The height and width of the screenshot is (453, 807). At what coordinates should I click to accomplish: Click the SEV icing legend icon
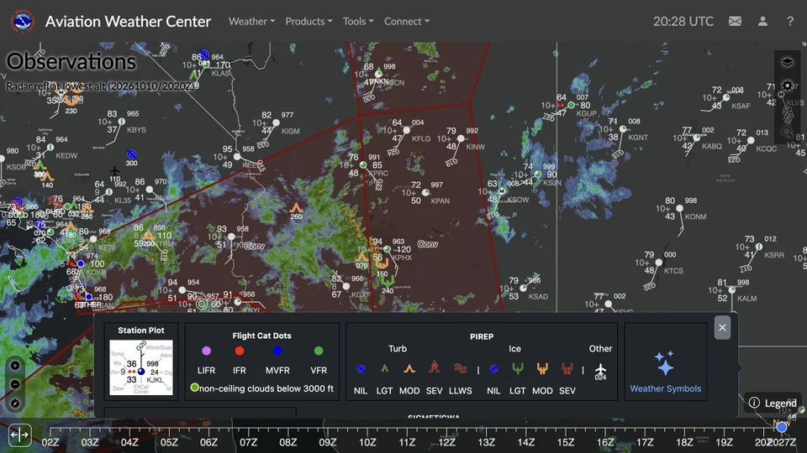(x=567, y=368)
